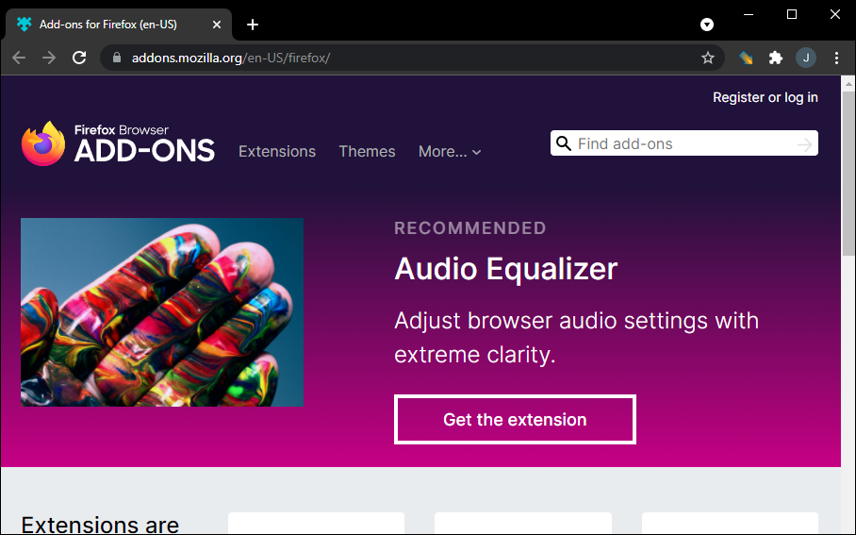
Task: Minimize the browser window
Action: tap(749, 15)
